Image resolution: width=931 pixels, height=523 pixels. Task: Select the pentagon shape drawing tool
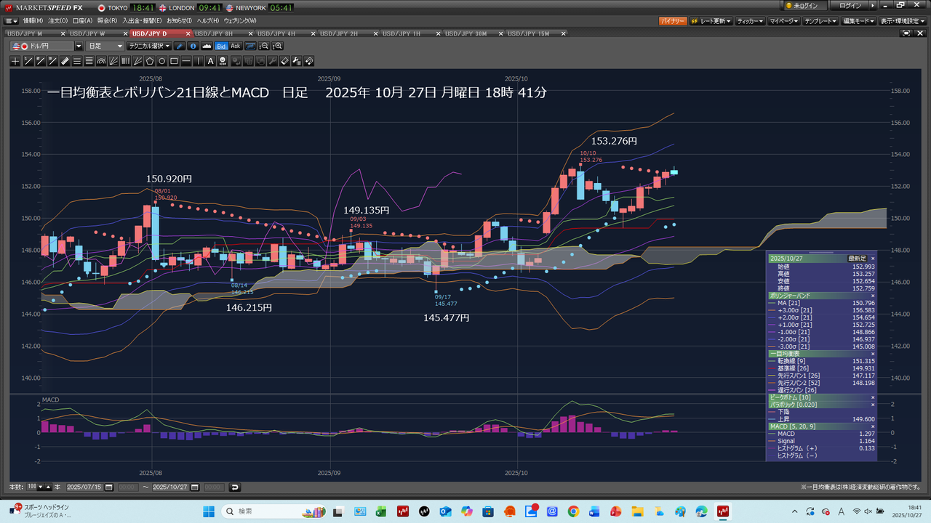point(150,61)
